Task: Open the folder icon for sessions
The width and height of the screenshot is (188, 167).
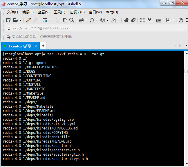Action: (15, 20)
